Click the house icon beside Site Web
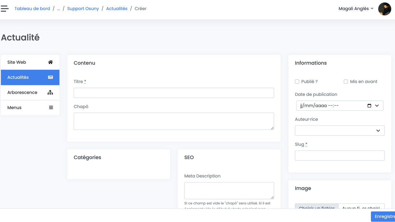Viewport: 395px width, 222px height. tap(51, 62)
